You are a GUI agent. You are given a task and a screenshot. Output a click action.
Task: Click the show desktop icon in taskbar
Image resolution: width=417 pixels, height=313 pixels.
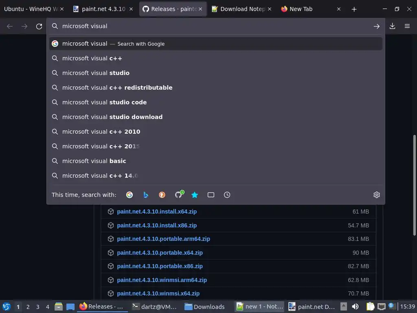coord(70,306)
